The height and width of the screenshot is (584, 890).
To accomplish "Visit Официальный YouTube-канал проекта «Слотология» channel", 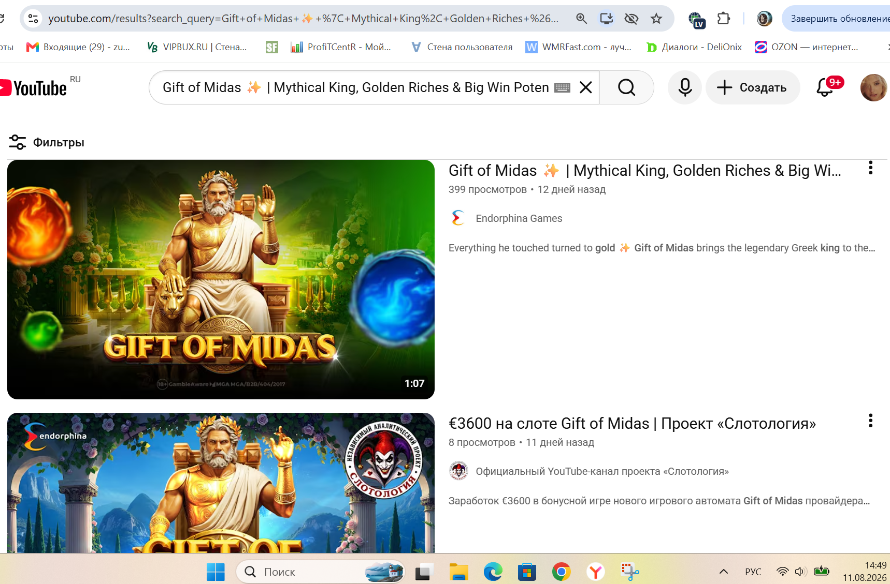I will 602,471.
